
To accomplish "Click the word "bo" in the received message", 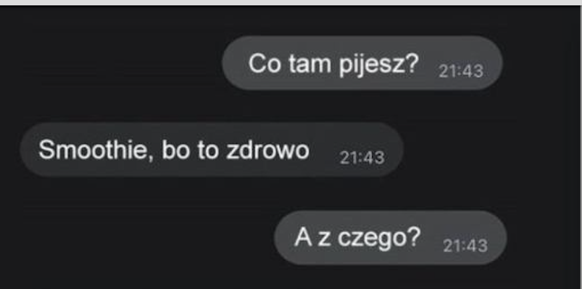I will (x=176, y=150).
